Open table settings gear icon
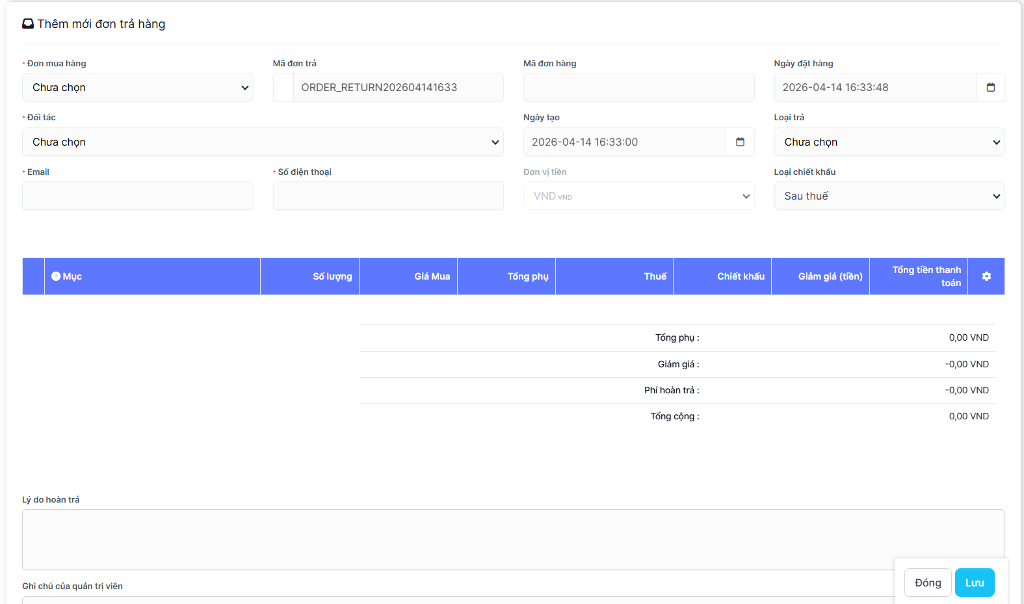The image size is (1024, 604). point(986,276)
